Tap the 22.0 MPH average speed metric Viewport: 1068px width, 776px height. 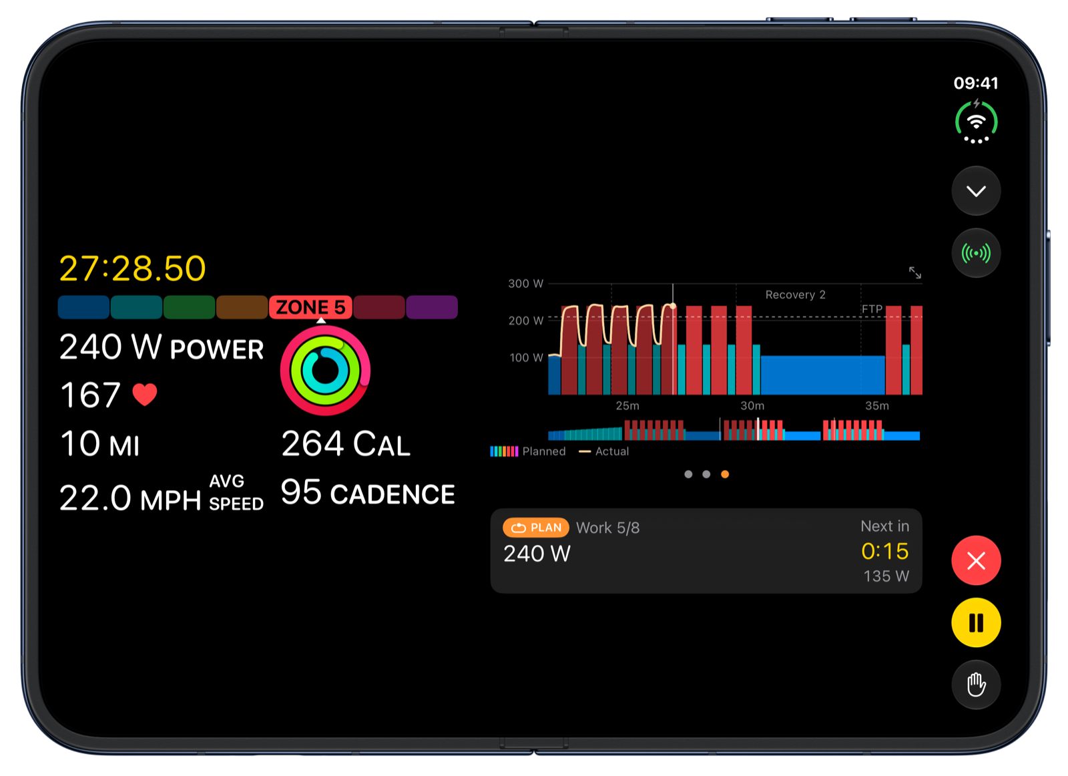(162, 494)
